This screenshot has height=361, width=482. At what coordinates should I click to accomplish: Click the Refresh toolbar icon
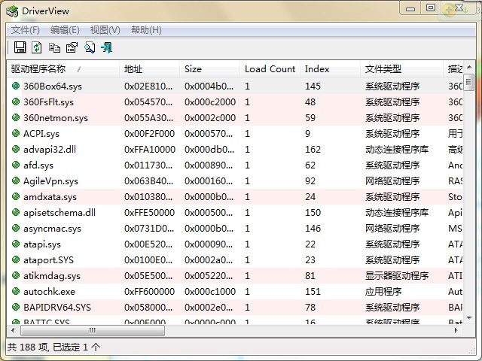[36, 47]
